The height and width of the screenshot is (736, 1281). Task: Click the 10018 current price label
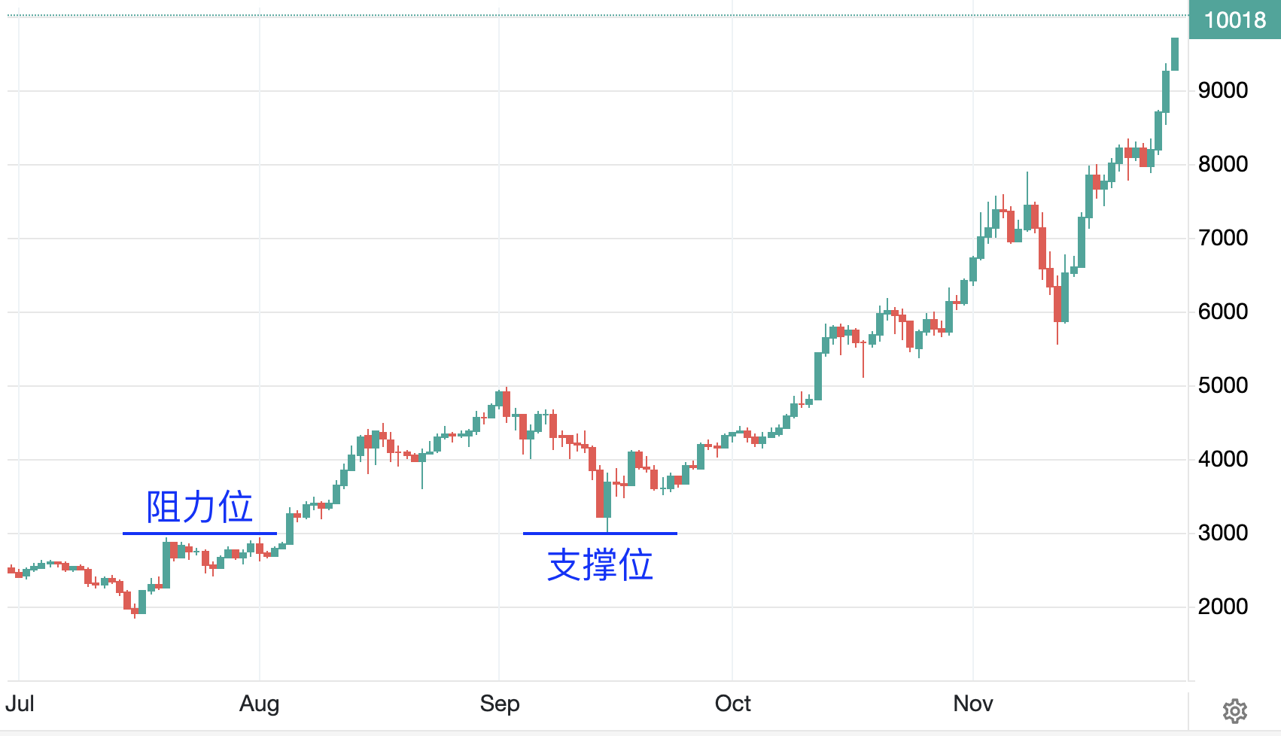[x=1235, y=20]
